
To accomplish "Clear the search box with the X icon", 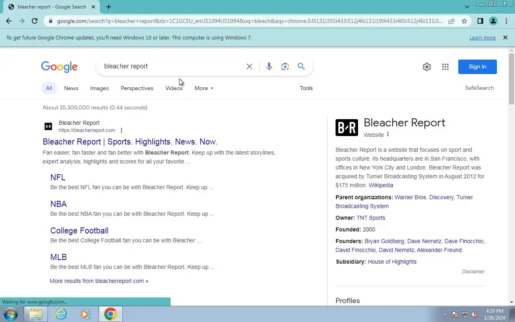I will tap(249, 66).
